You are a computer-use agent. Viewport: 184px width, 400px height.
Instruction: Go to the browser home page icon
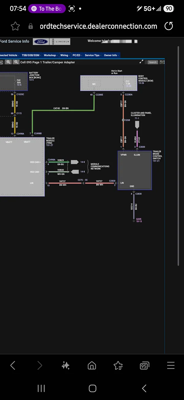click(92, 365)
